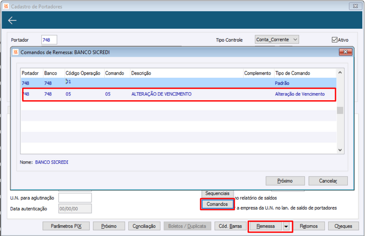
Task: Open the Retornos button
Action: coord(309,226)
